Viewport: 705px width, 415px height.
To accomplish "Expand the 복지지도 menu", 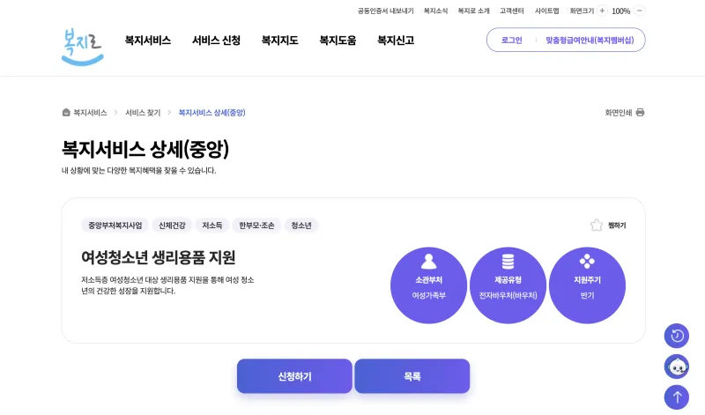I will pos(279,41).
